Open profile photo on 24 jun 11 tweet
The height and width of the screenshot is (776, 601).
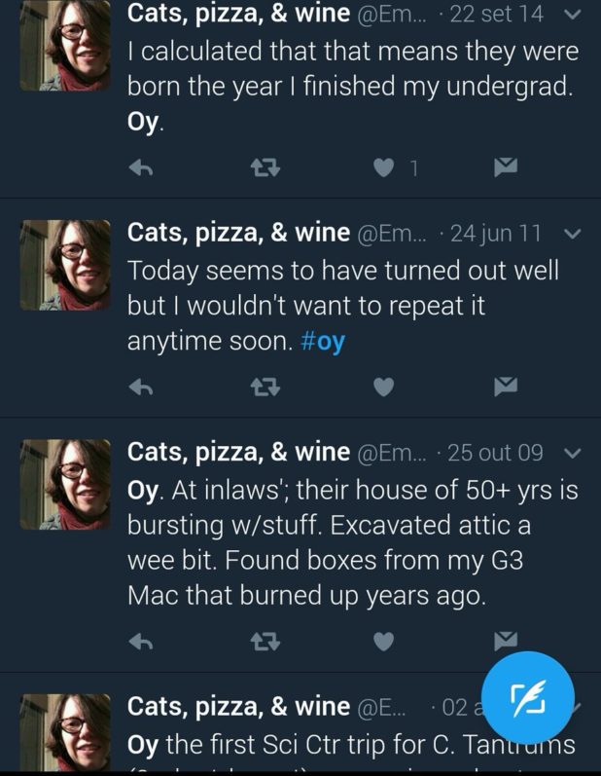[64, 264]
